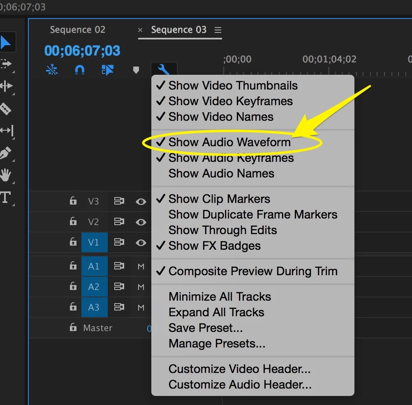
Task: Toggle sync lock on track V3
Action: tap(119, 201)
